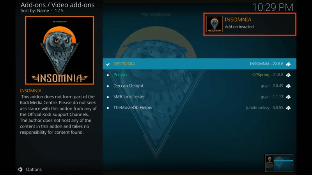This screenshot has width=312, height=175.
Task: Select the Poison add-on entry
Action: point(199,75)
